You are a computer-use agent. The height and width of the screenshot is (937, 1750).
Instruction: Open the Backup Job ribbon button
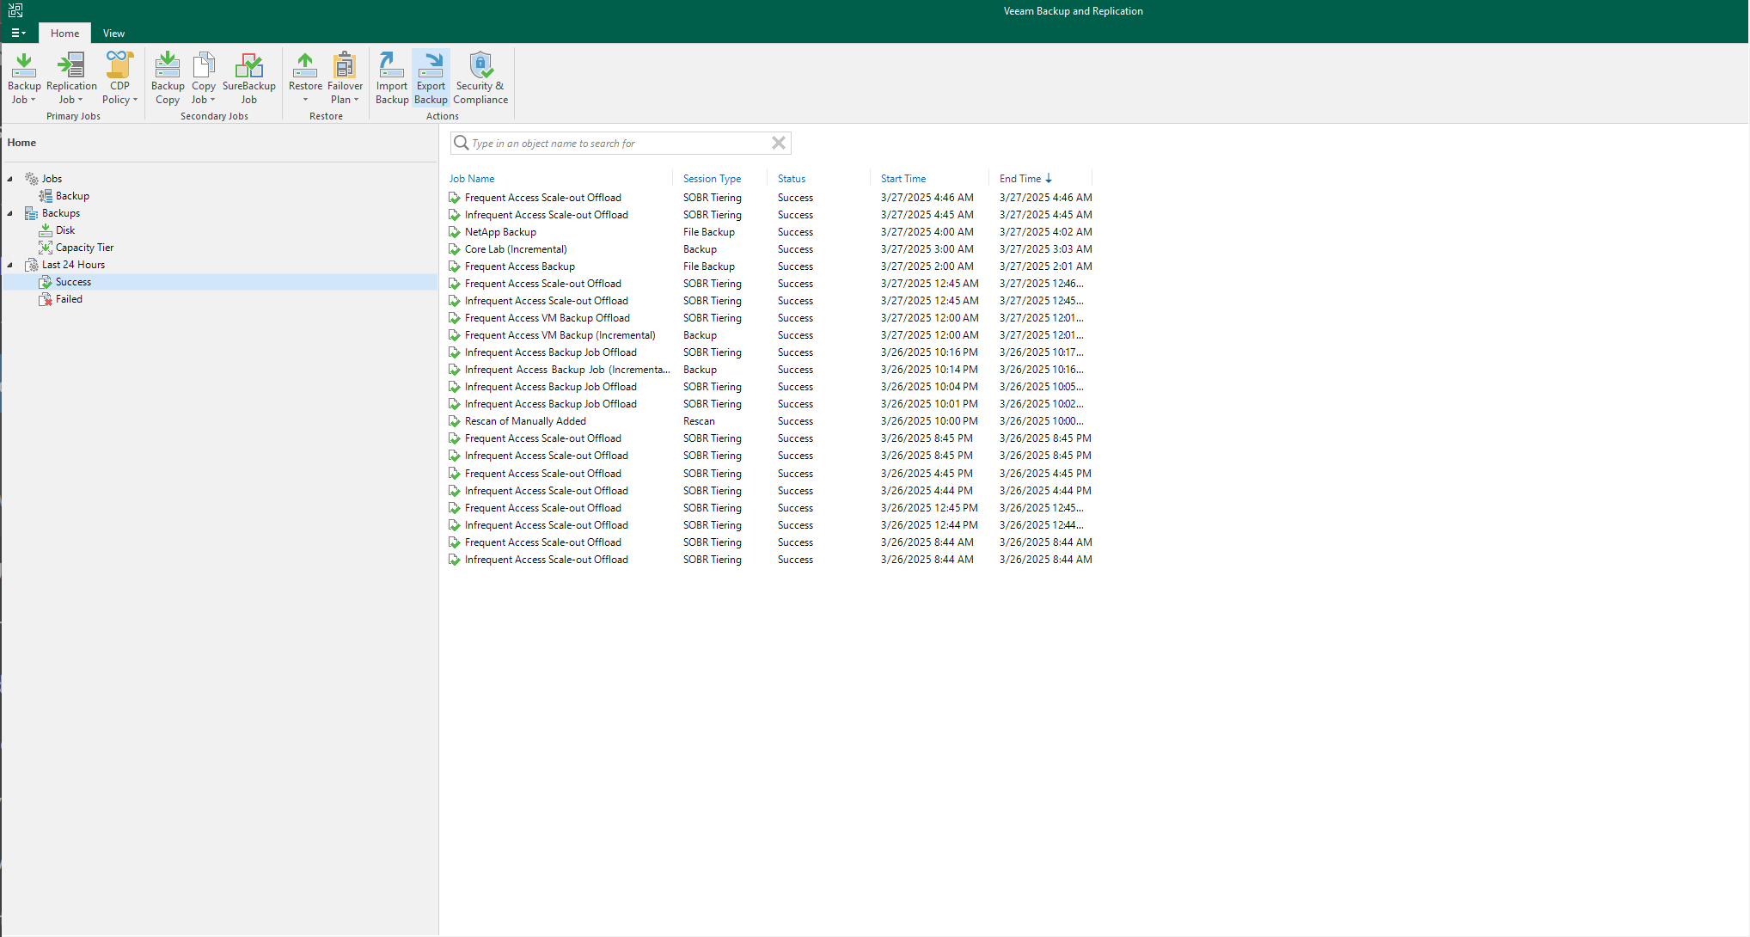point(24,78)
